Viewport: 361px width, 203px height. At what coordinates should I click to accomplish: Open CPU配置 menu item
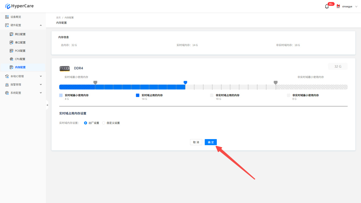pos(23,59)
